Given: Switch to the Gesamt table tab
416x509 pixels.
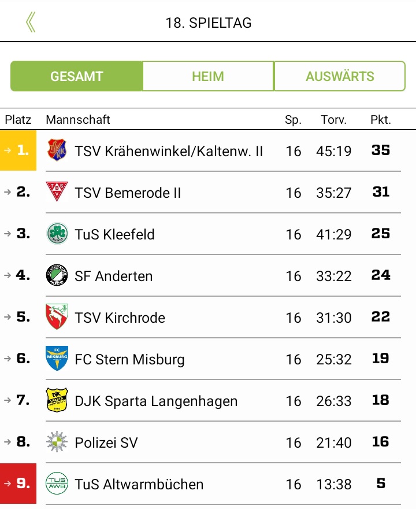Looking at the screenshot, I should [76, 76].
